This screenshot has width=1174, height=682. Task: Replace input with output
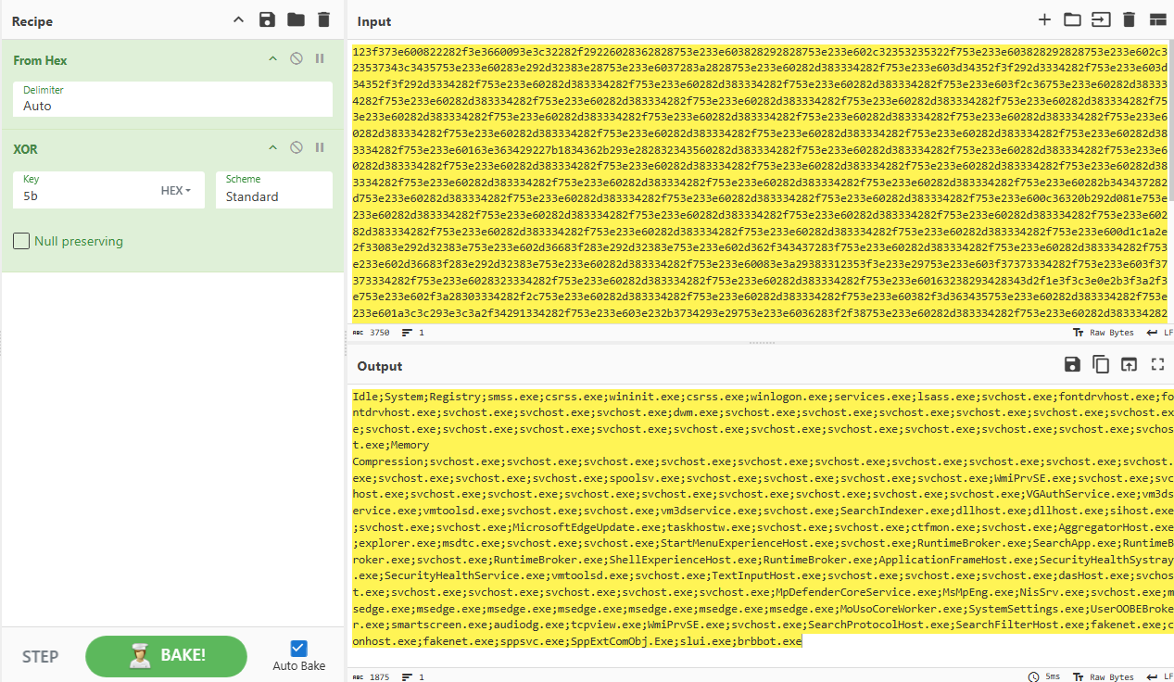point(1129,365)
